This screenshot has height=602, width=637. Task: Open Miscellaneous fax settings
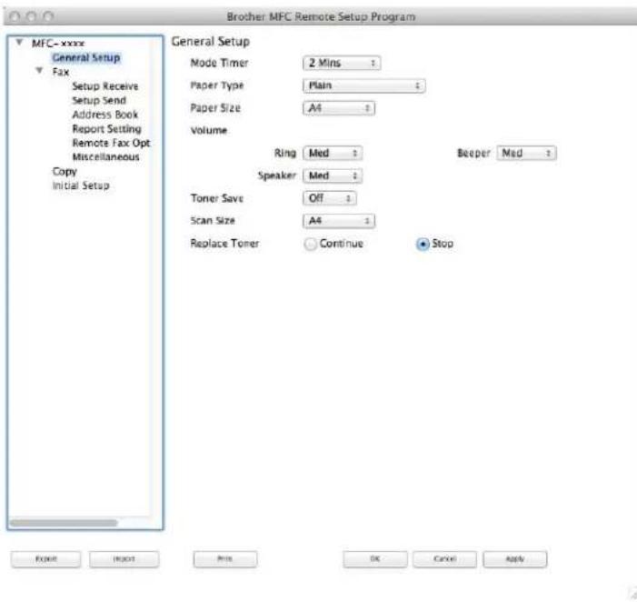click(x=105, y=157)
